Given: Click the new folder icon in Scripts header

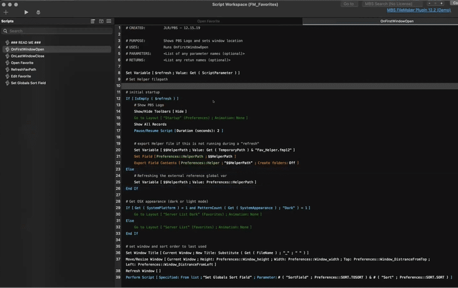Looking at the screenshot, I should (x=101, y=21).
